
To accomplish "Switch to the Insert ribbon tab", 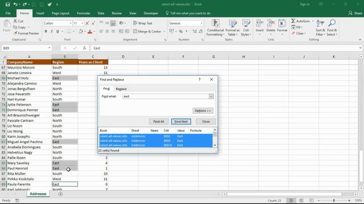I will click(40, 13).
